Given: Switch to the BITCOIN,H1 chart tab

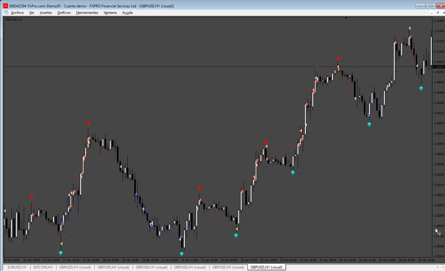Looking at the screenshot, I should [x=43, y=267].
